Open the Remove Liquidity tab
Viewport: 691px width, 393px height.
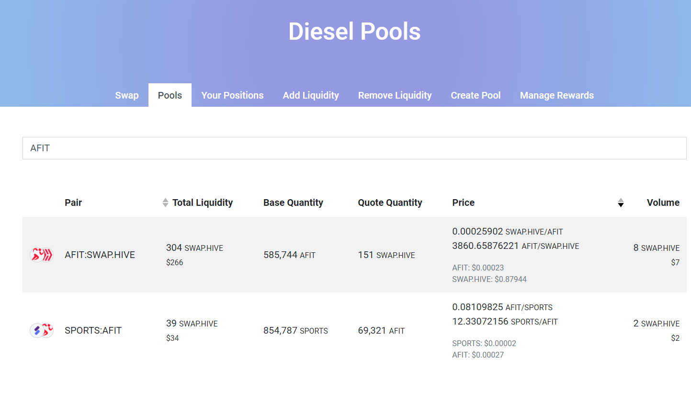tap(395, 95)
